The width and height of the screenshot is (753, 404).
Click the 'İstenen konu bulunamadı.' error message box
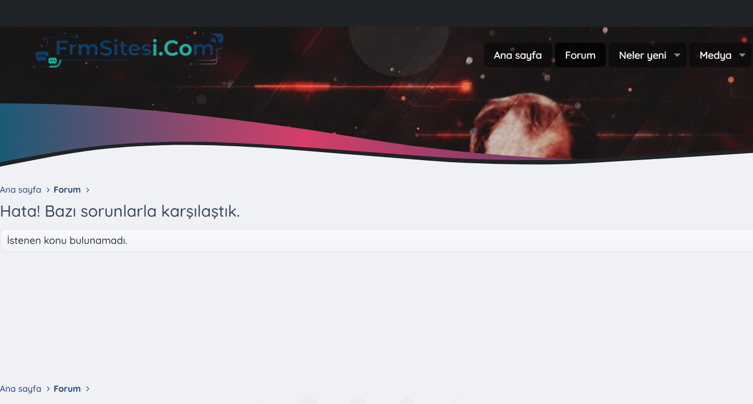(376, 241)
